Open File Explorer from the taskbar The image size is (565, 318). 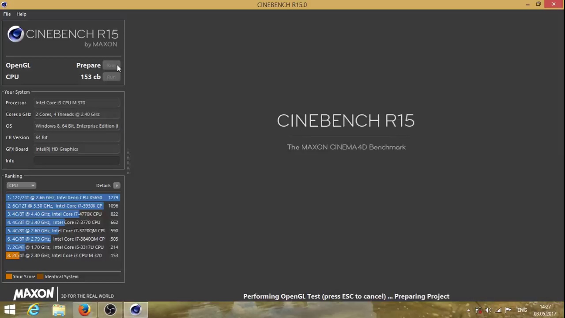59,310
